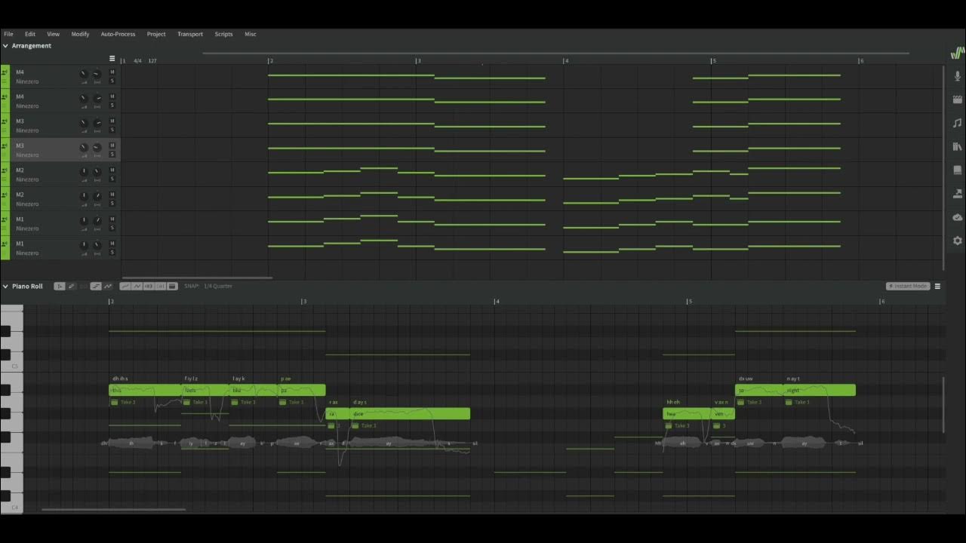Image resolution: width=966 pixels, height=543 pixels.
Task: Toggle the pitch curve display icon
Action: (x=108, y=286)
